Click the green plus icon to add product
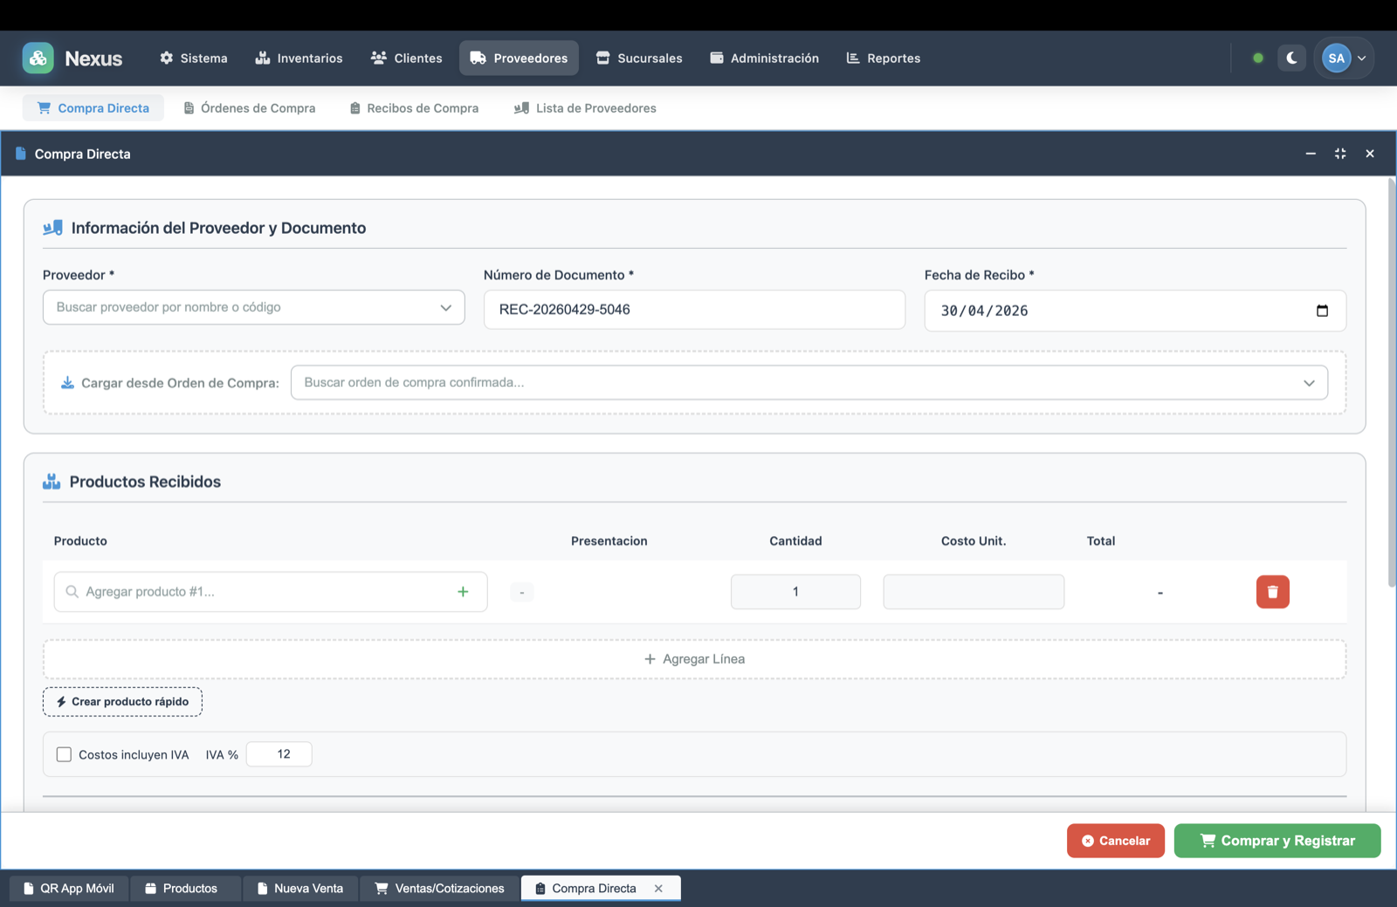The width and height of the screenshot is (1397, 907). click(463, 591)
